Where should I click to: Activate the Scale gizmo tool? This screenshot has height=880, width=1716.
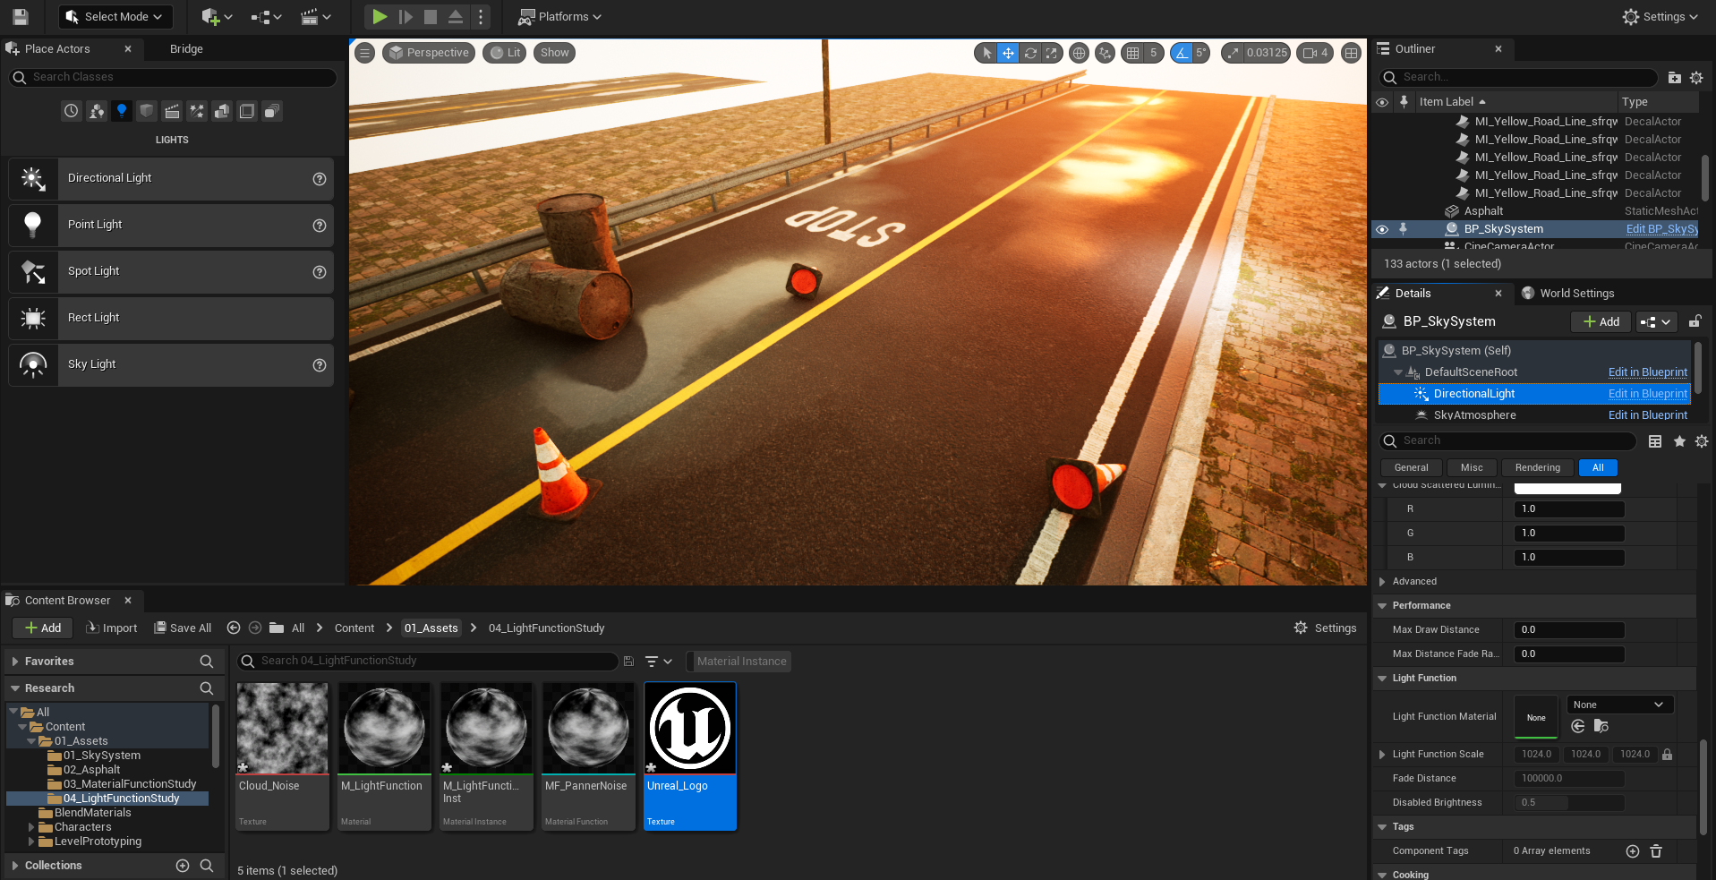click(1052, 53)
